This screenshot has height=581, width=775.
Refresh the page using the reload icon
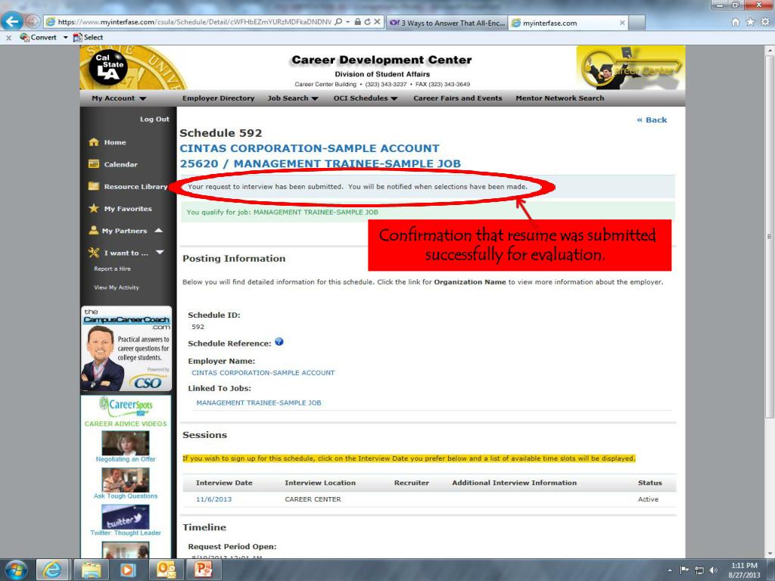point(367,22)
